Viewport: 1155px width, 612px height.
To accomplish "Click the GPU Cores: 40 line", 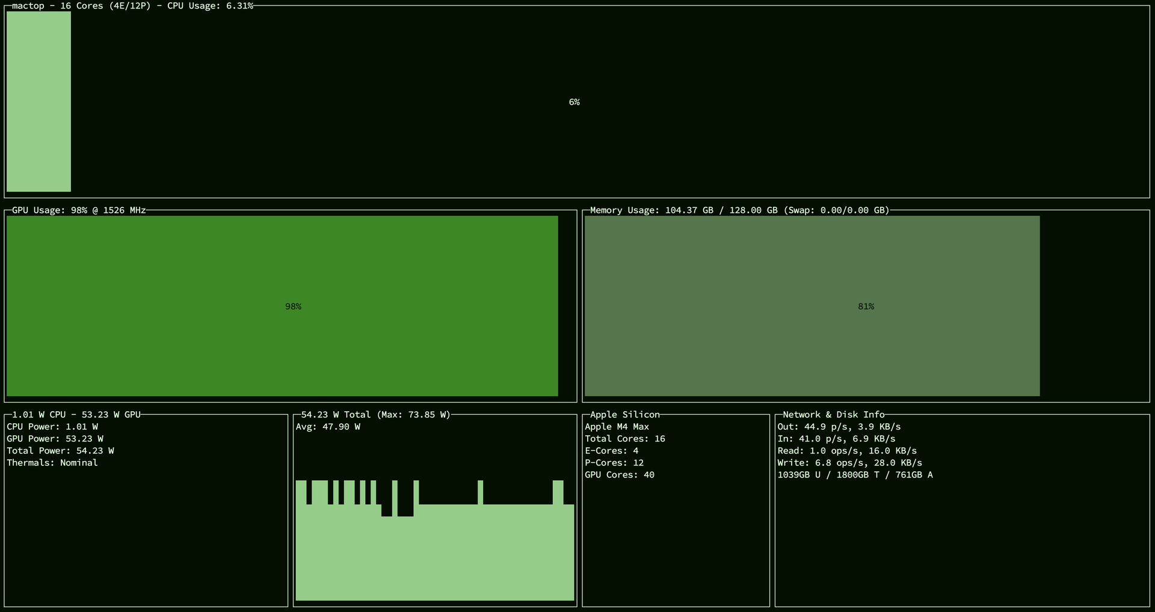I will point(620,475).
